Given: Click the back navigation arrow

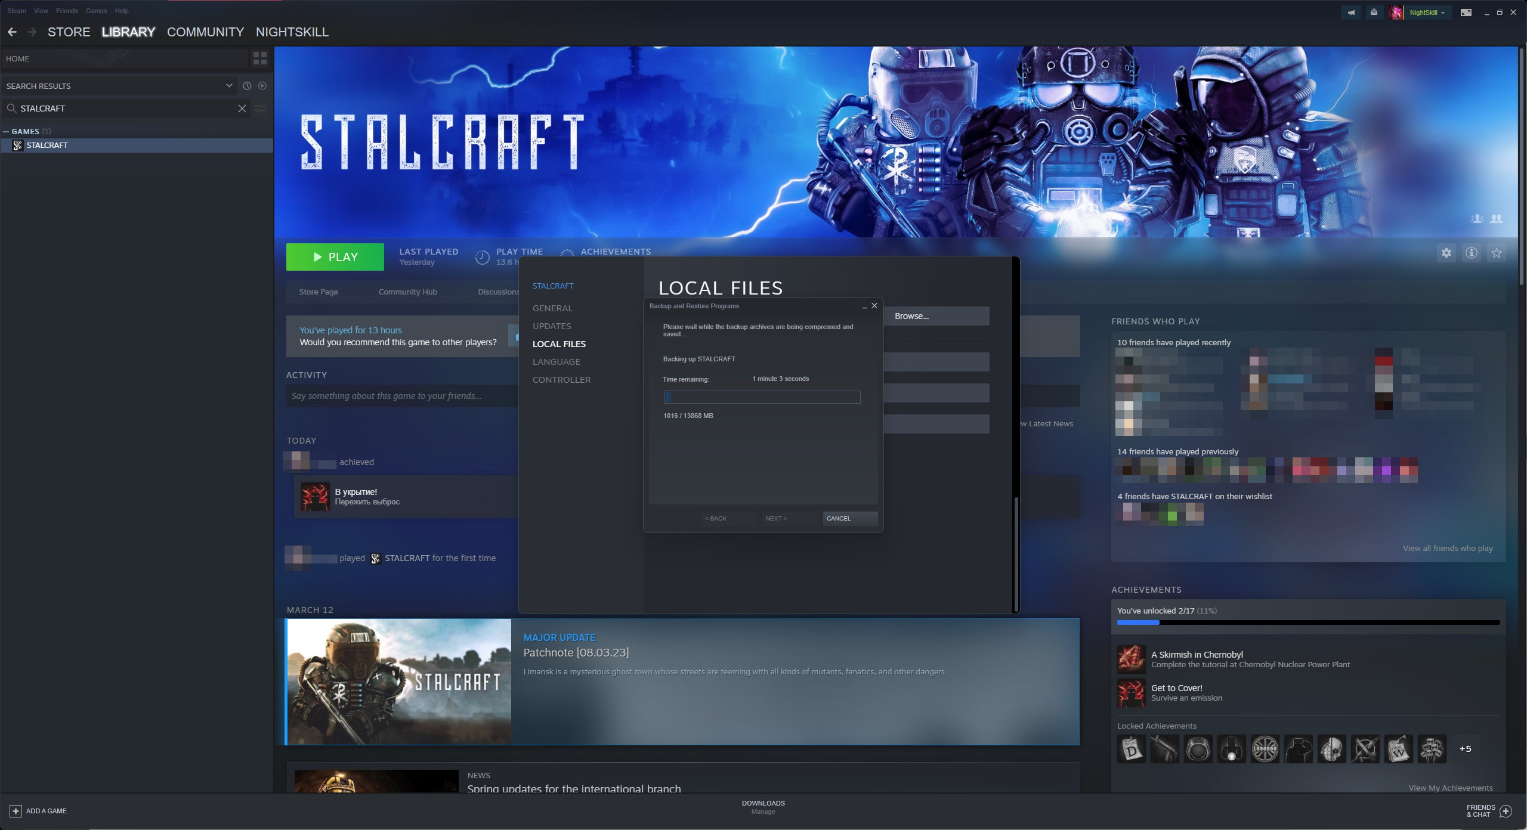Looking at the screenshot, I should click(12, 32).
